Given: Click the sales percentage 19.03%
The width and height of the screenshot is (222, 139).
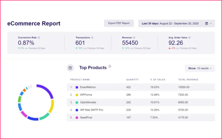Looking at the screenshot, I should [155, 87].
